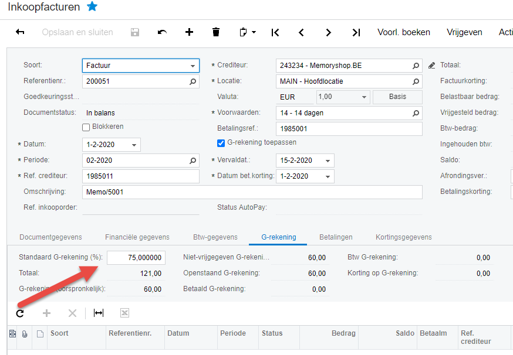Click the save diskette icon

pos(135,32)
